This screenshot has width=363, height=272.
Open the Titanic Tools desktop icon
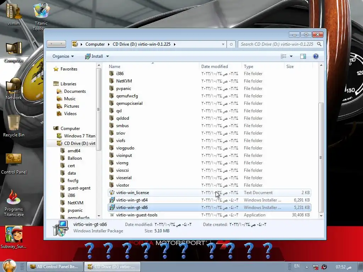click(41, 16)
